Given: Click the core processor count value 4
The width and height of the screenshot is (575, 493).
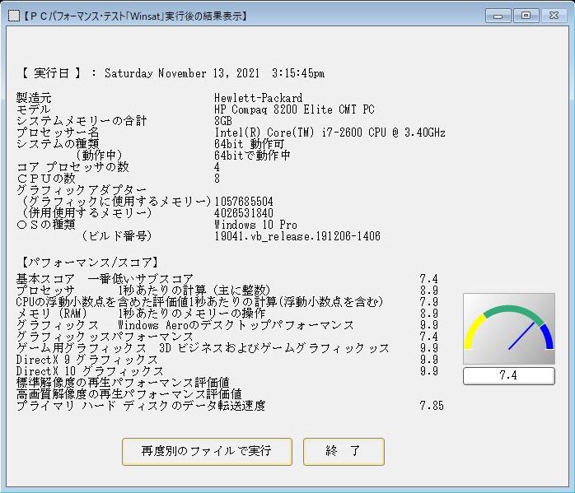Looking at the screenshot, I should (217, 167).
